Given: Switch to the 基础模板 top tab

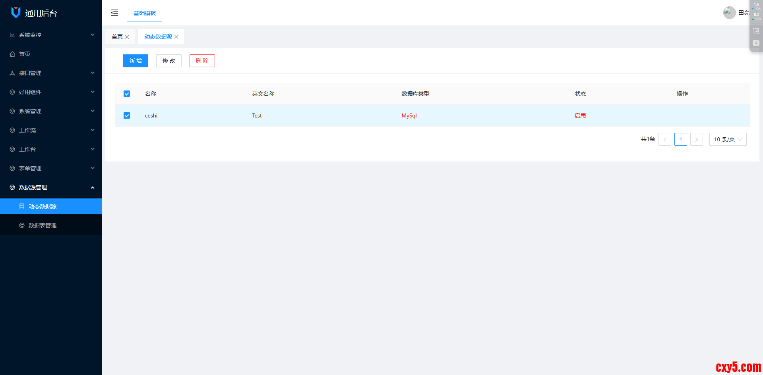Looking at the screenshot, I should (145, 13).
